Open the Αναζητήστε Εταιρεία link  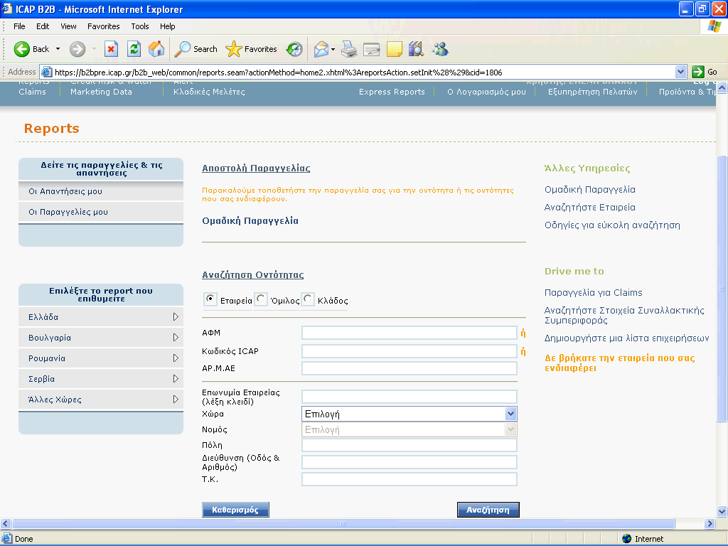coord(589,208)
